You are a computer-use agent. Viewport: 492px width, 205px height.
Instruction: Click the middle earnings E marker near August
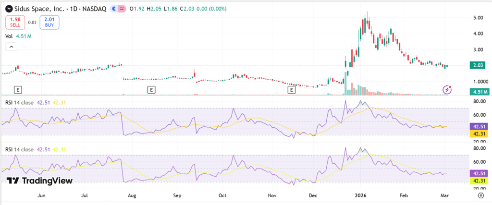tap(151, 90)
